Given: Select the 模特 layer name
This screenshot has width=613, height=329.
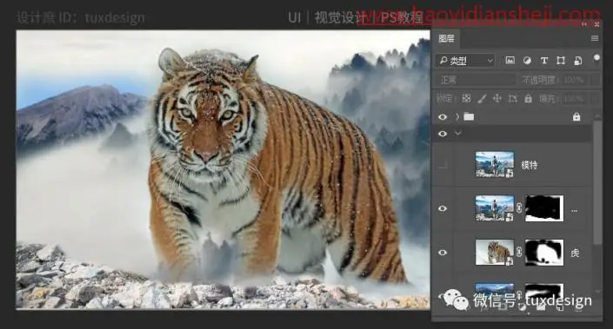Looking at the screenshot, I should click(530, 165).
